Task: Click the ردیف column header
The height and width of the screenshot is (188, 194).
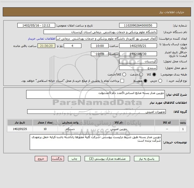Action: pyautogui.click(x=183, y=123)
